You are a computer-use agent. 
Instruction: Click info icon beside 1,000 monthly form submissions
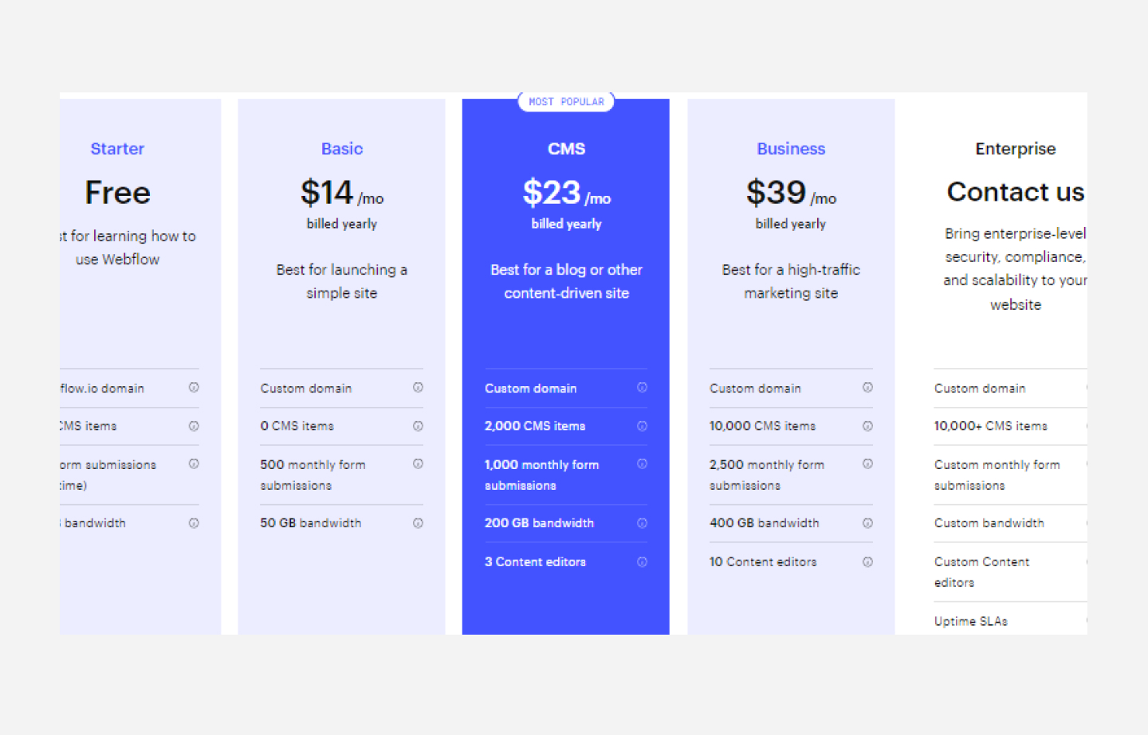pos(643,463)
